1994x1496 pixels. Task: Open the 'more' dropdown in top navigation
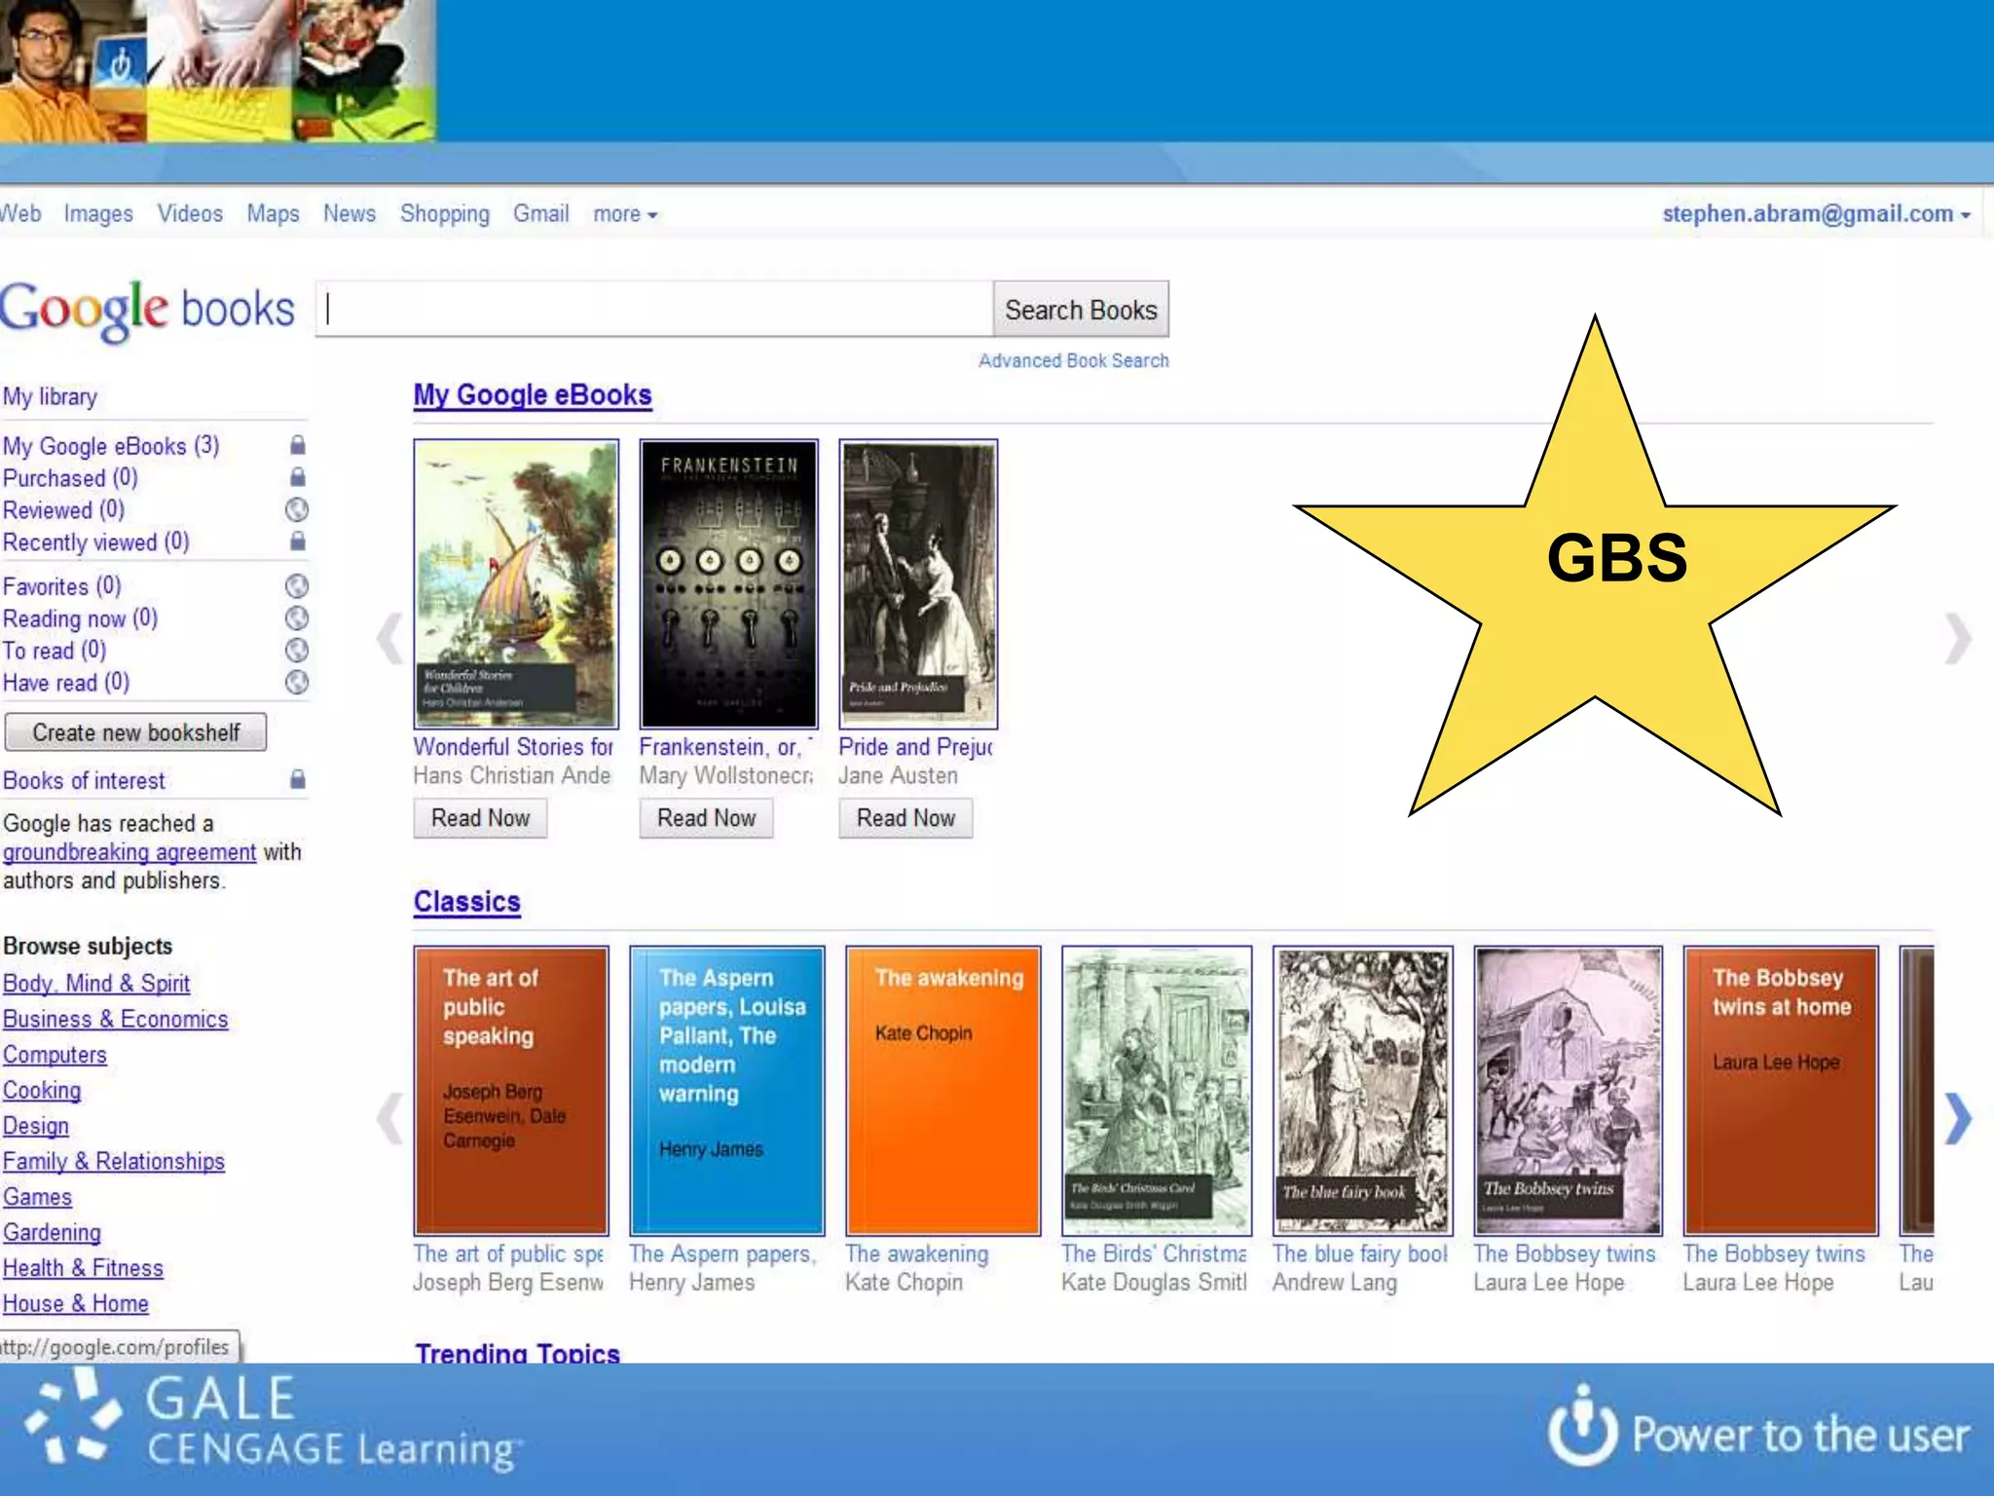(625, 214)
